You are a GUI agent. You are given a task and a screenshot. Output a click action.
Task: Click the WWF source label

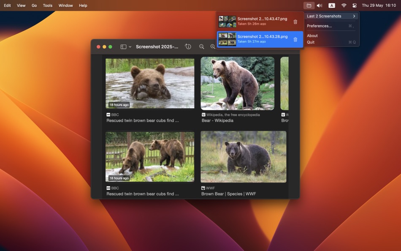(210, 188)
